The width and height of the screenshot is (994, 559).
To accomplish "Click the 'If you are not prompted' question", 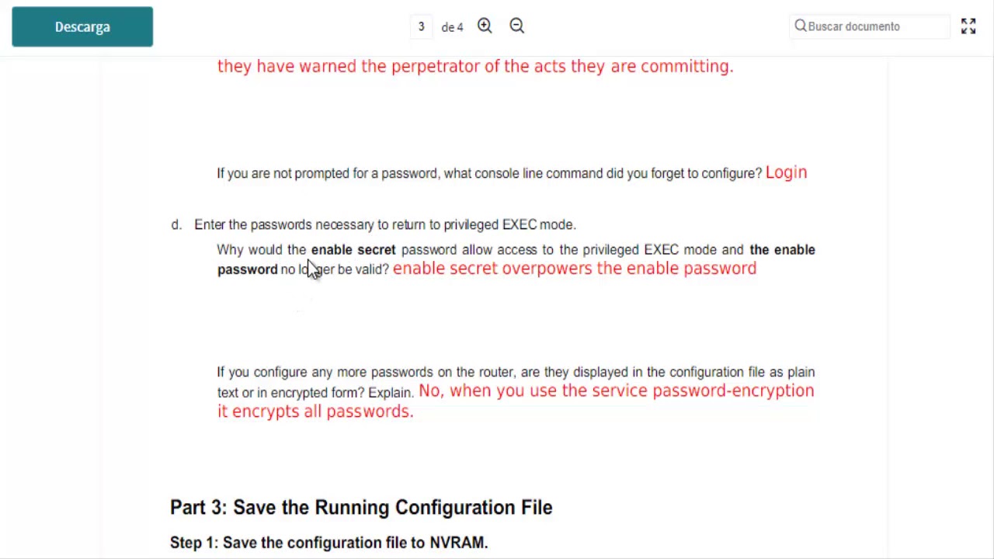I will point(488,174).
